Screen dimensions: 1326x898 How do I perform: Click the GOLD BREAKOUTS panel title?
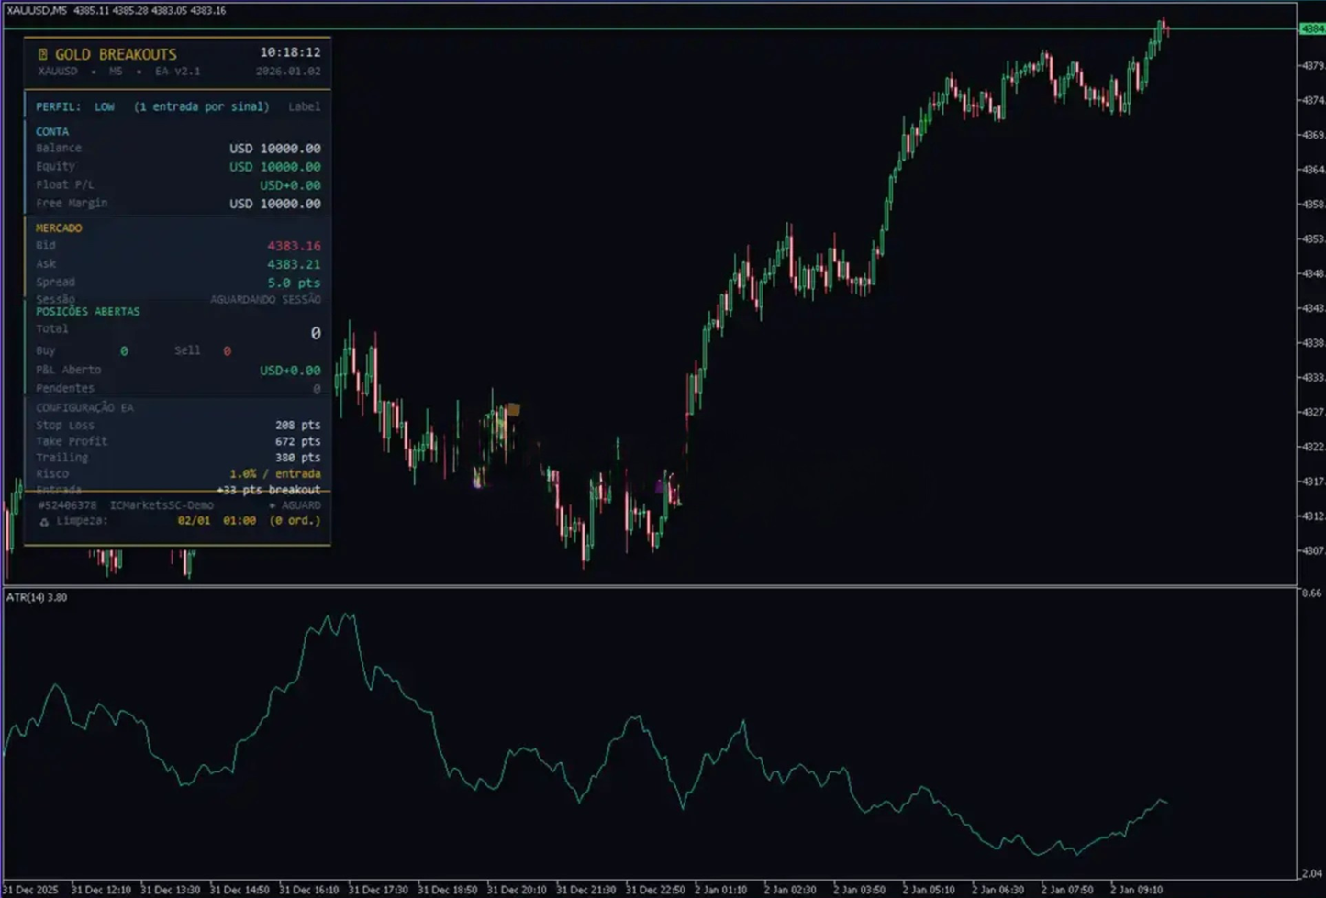click(x=116, y=54)
